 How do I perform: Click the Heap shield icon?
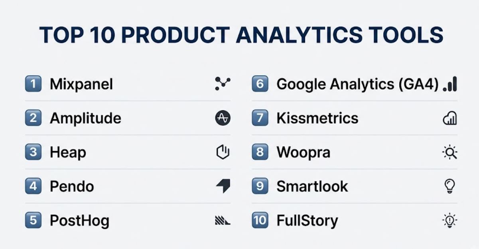(x=223, y=152)
